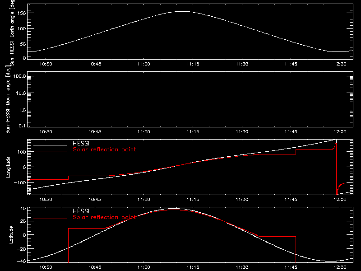Click the 12:00 time label under the Latitude plot
The width and height of the screenshot is (361, 271).
pos(340,267)
